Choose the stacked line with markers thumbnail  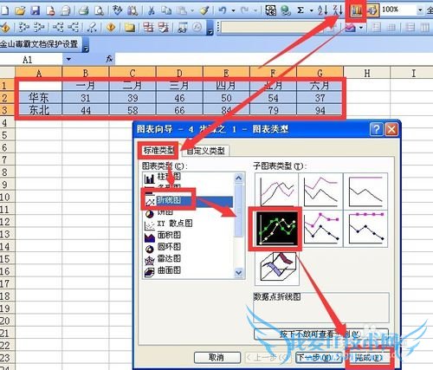[x=320, y=228]
